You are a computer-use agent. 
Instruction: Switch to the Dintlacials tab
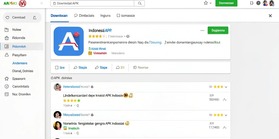(84, 15)
